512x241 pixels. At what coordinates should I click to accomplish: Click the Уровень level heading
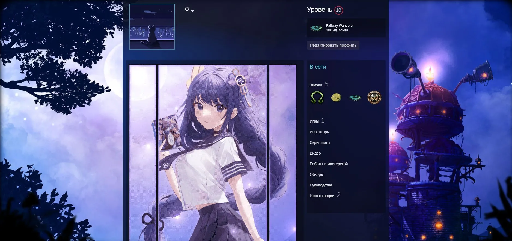click(320, 10)
